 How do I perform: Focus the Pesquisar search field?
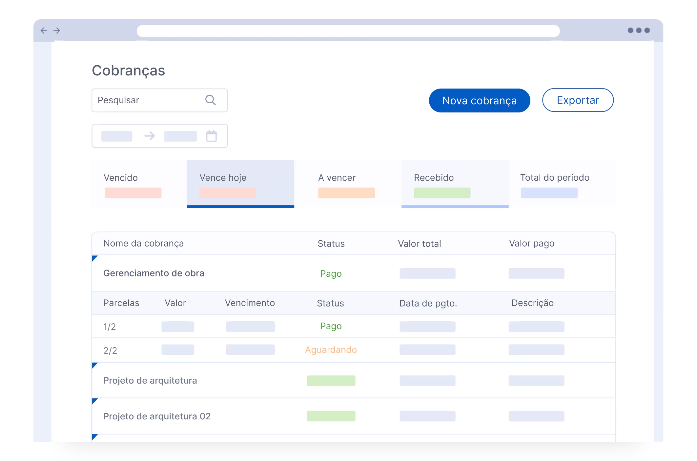160,100
